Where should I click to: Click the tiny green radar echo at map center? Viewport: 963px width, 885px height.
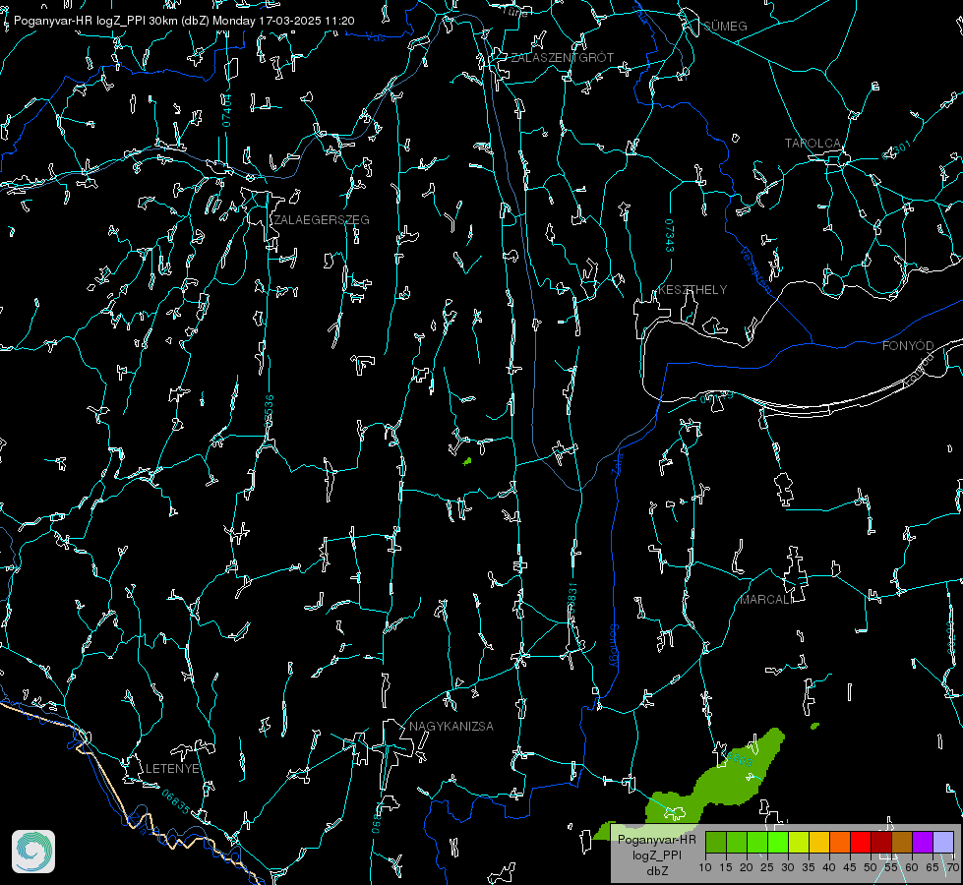coord(467,461)
